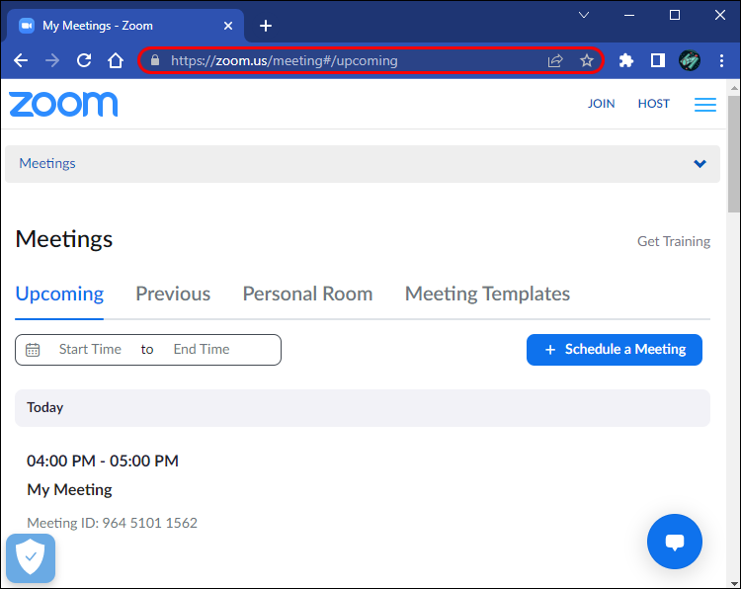
Task: Click the padlock site info icon
Action: [155, 60]
